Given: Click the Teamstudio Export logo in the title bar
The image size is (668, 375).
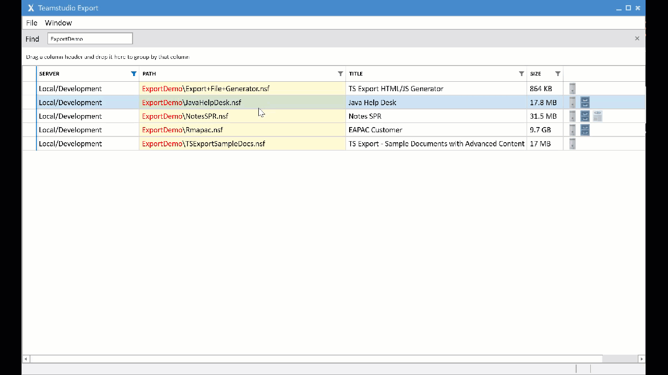Looking at the screenshot, I should tap(31, 8).
